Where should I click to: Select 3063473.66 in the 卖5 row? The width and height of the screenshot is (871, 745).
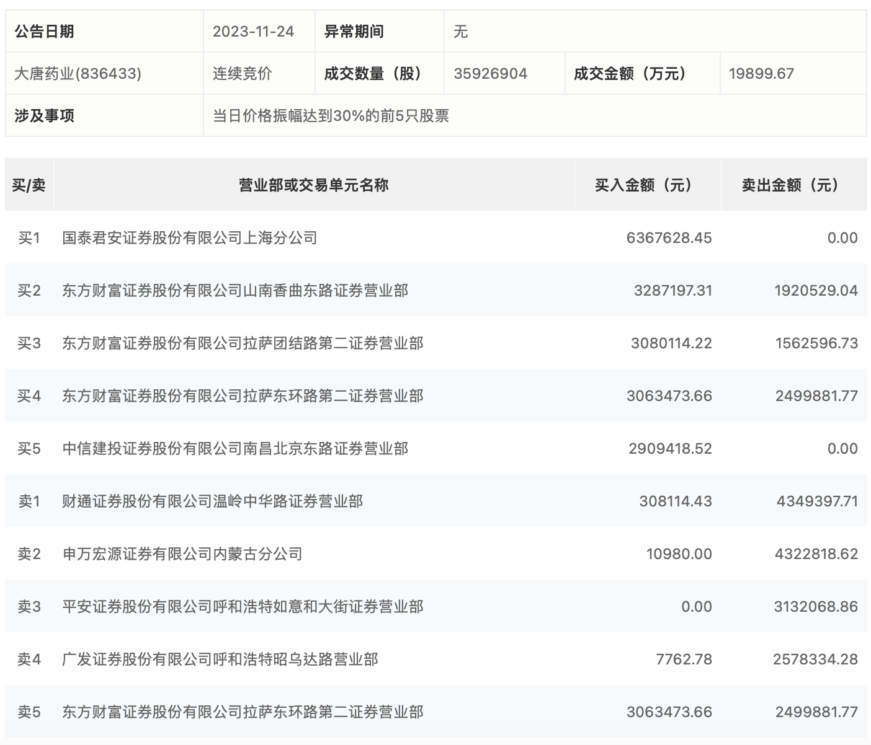tap(669, 712)
